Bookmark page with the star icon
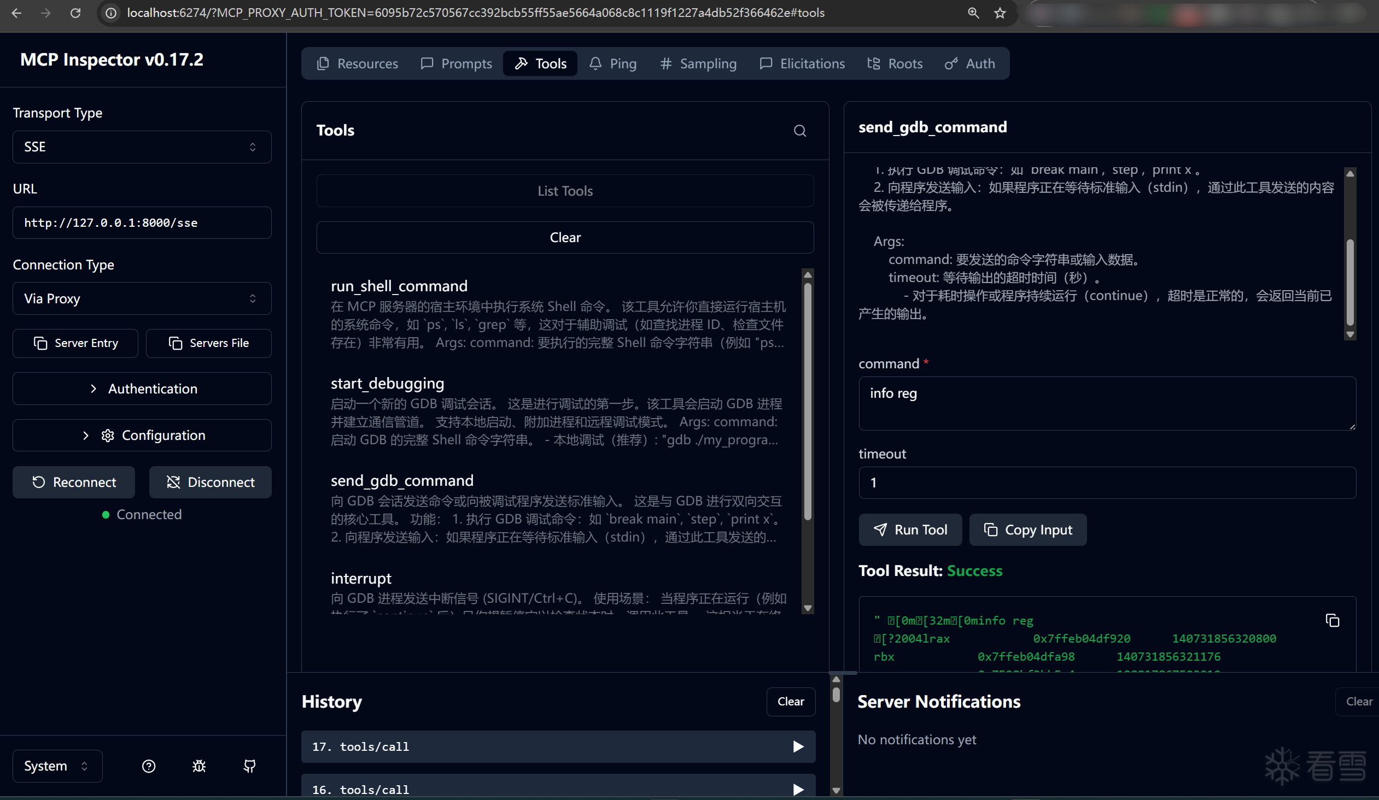 (x=1000, y=13)
